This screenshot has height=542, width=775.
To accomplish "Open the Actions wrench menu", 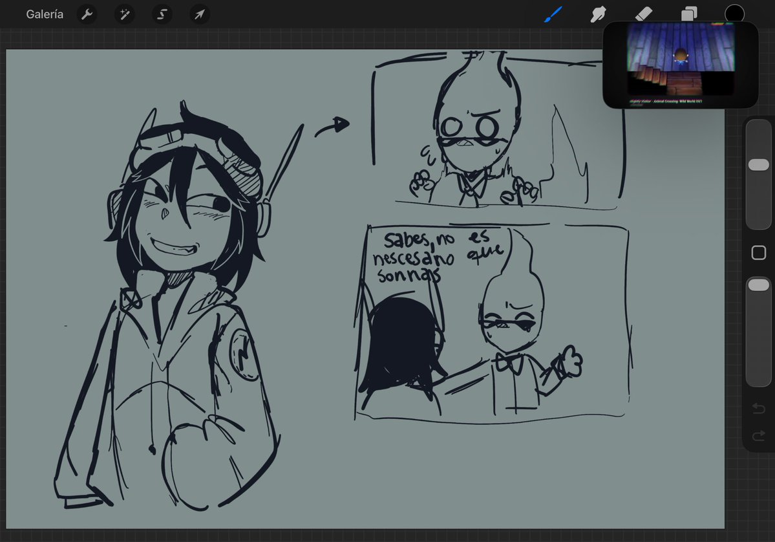I will click(87, 14).
